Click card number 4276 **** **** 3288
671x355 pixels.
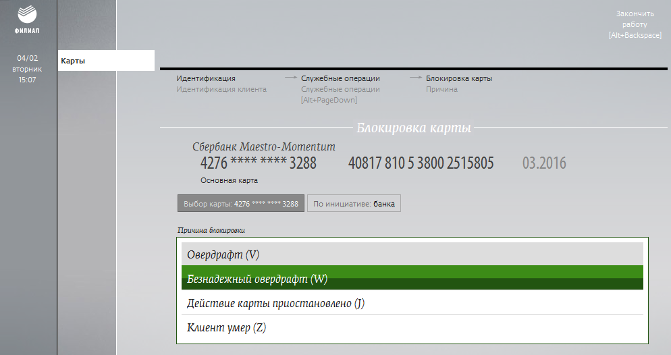click(x=259, y=163)
